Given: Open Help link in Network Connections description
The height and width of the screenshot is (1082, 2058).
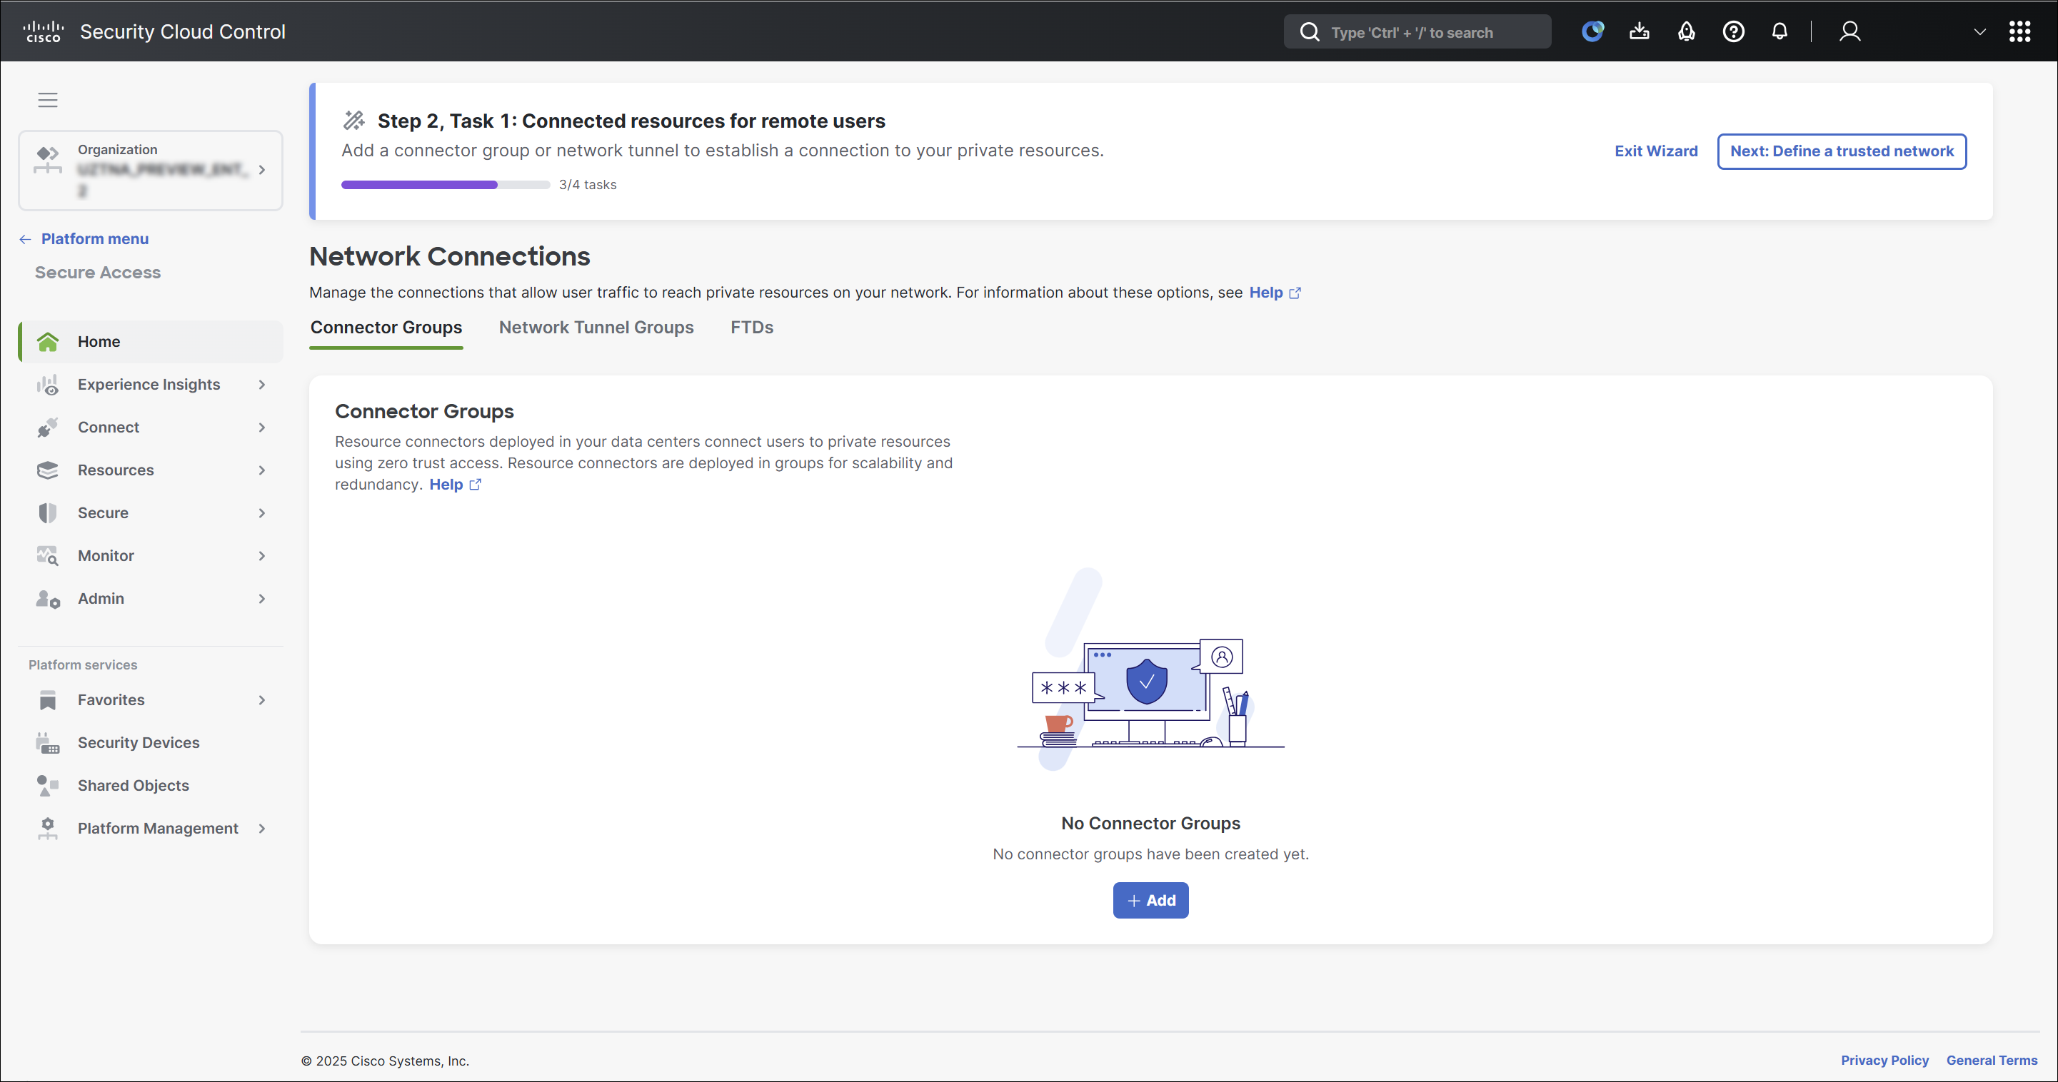Looking at the screenshot, I should [1265, 293].
